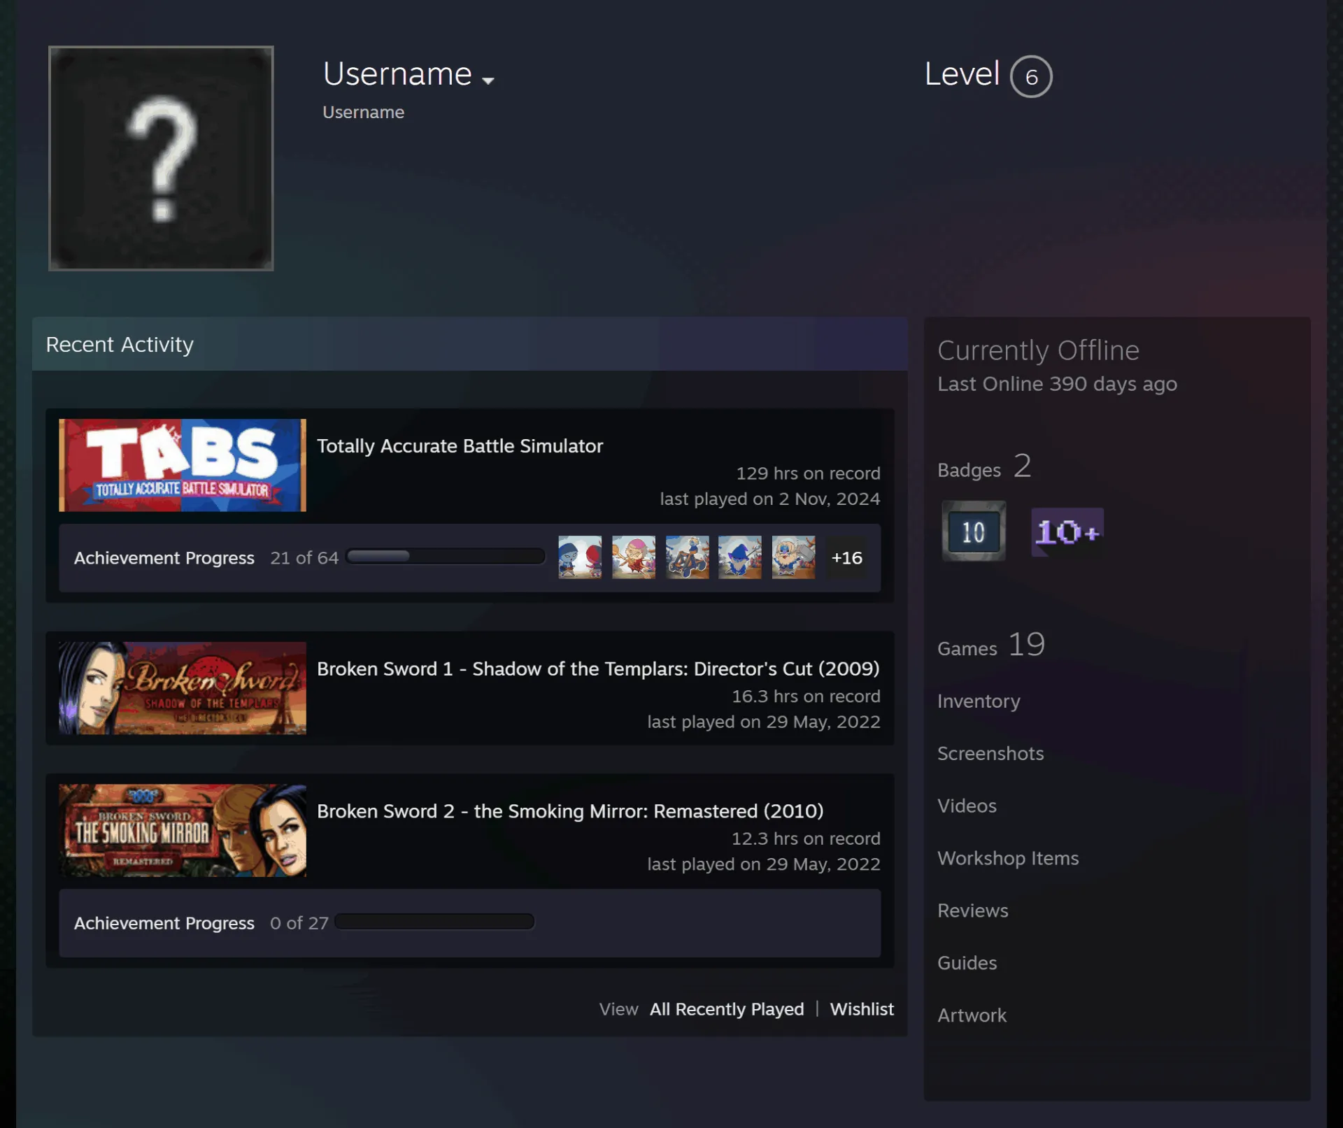Open Broken Sword 1 Shadow of the Templars title
The width and height of the screenshot is (1343, 1128).
[x=598, y=669]
